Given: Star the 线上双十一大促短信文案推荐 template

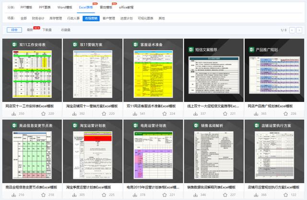Looking at the screenshot, I should pyautogui.click(x=225, y=114).
